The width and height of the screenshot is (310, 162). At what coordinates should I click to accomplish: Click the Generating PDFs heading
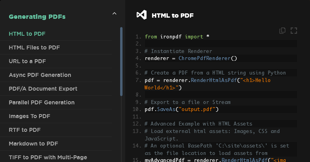click(37, 17)
